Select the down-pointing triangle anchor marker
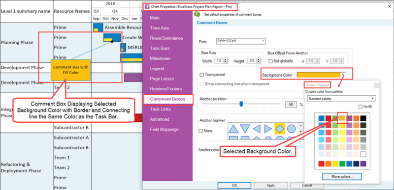This screenshot has height=190, width=394. (x=245, y=129)
